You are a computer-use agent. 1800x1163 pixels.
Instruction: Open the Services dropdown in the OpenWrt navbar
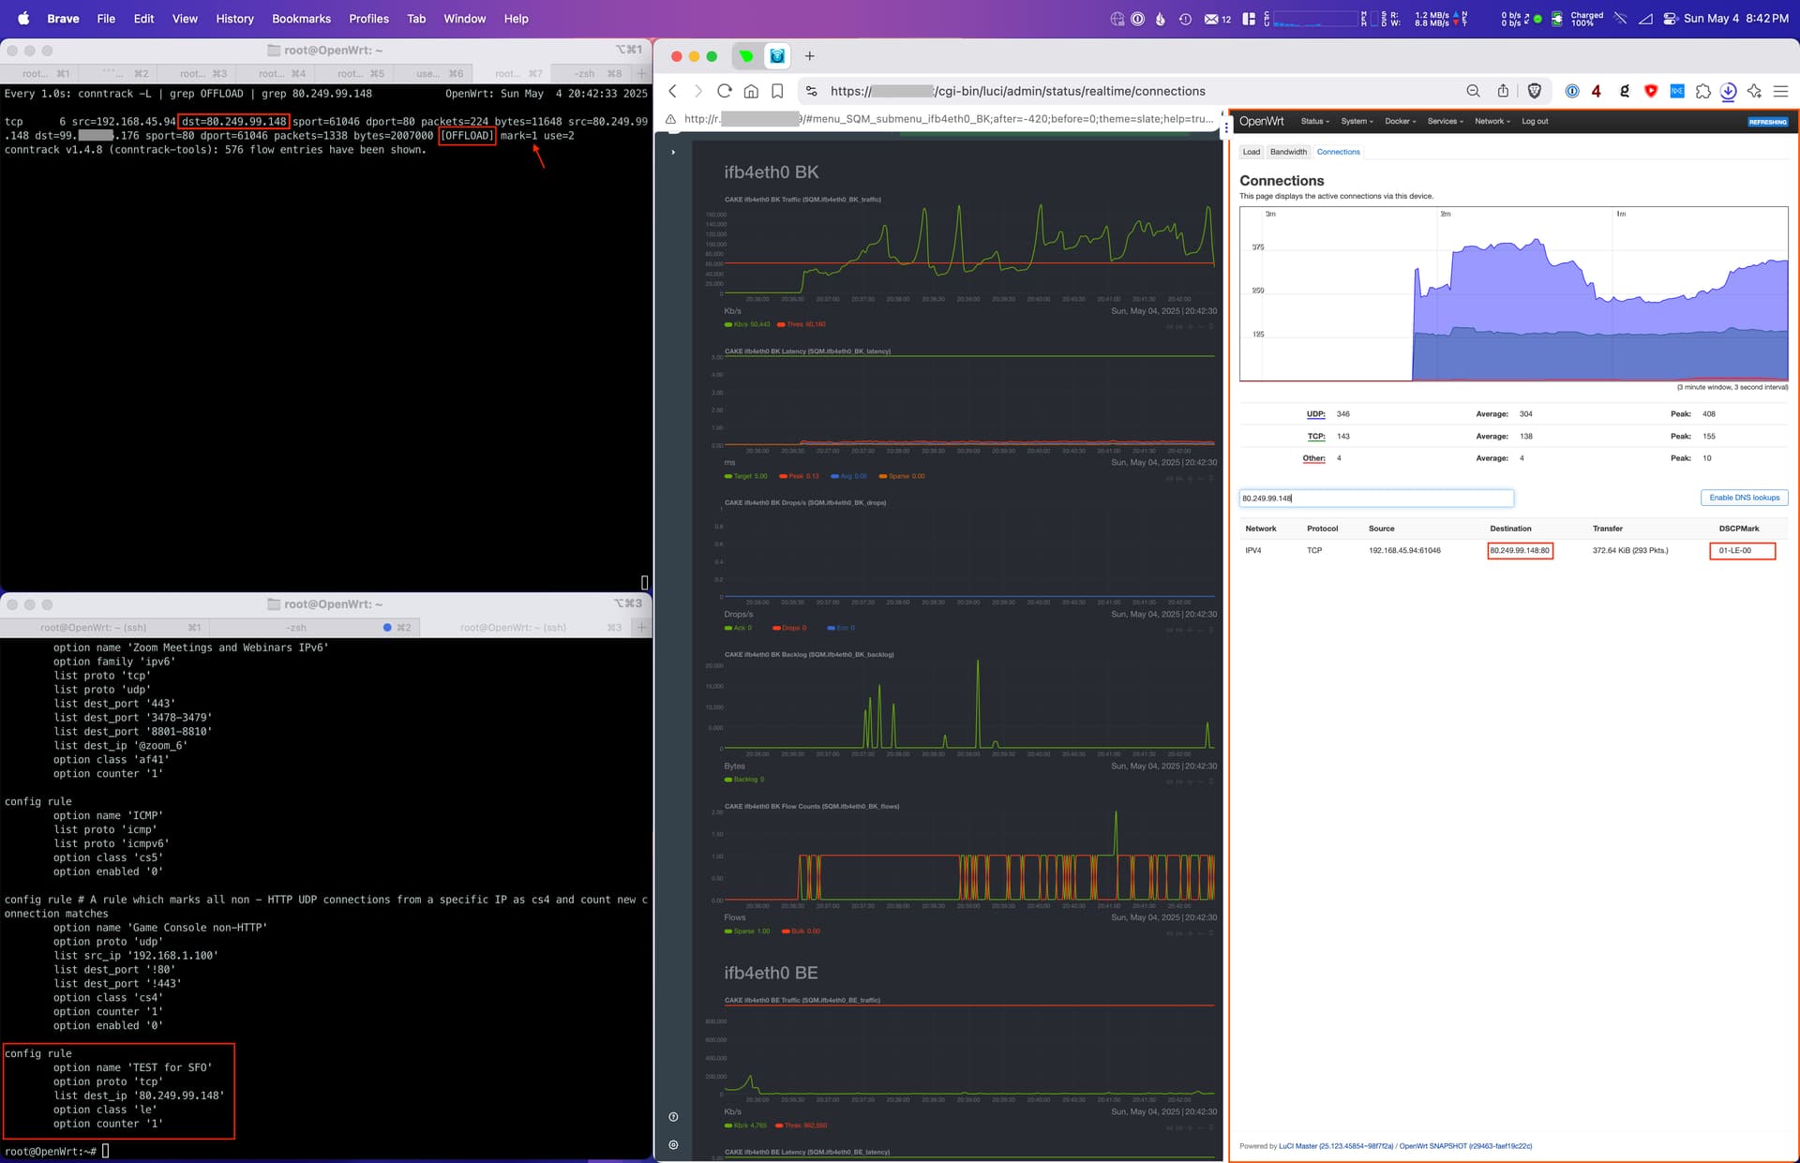pos(1445,121)
